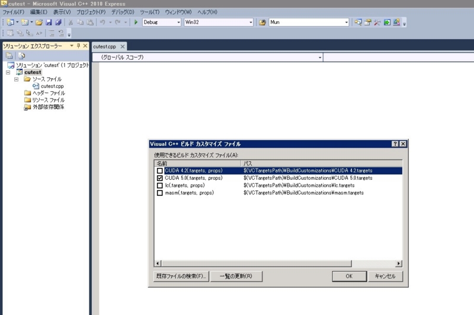Switch to the cutest.cpp editor tab
This screenshot has width=474, height=315.
(x=105, y=47)
